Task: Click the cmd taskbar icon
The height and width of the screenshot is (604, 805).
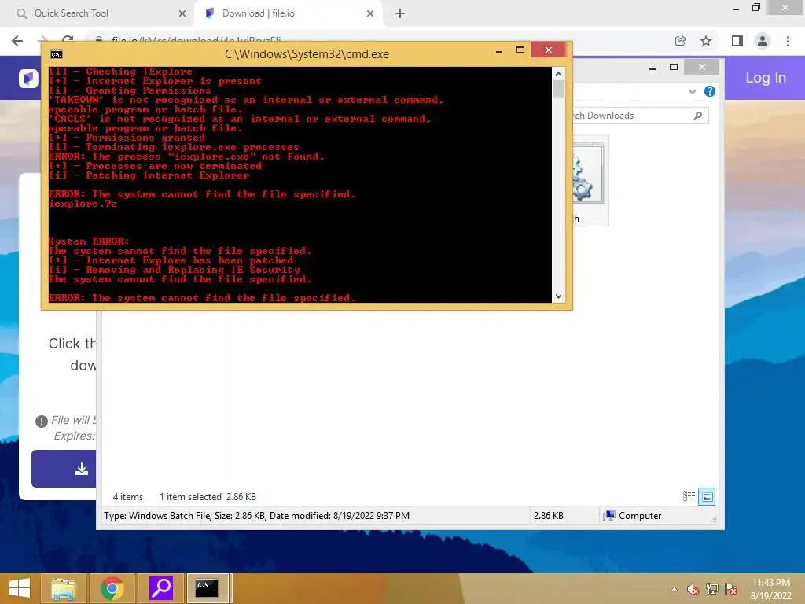Action: (207, 588)
